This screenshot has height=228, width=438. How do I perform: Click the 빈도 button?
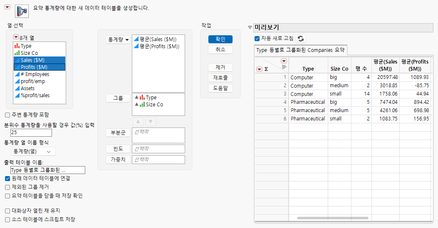point(118,149)
